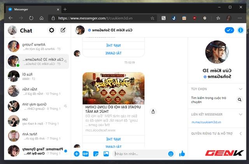Expand QUYỀN RIÊNG TƯ & HỖ TRỢ section
The image size is (249, 164).
pyautogui.click(x=240, y=134)
